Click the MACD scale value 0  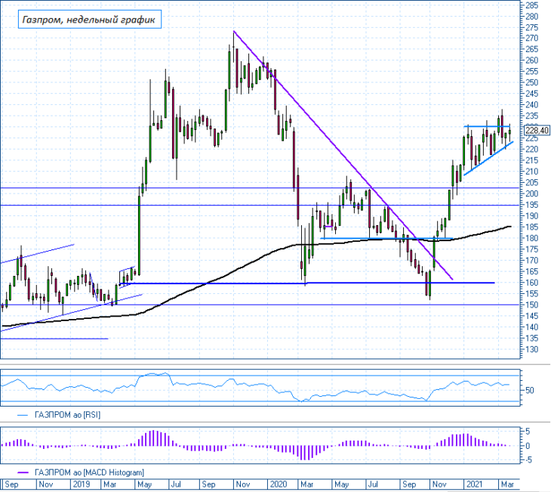click(x=528, y=446)
